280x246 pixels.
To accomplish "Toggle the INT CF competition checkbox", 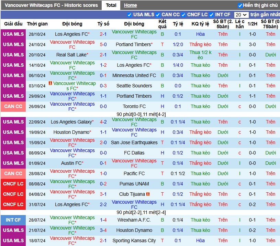I will click(211, 15).
